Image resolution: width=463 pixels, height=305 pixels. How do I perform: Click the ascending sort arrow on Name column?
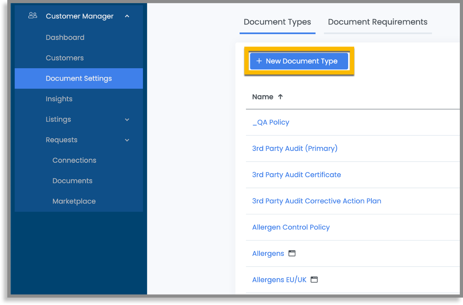tap(280, 97)
